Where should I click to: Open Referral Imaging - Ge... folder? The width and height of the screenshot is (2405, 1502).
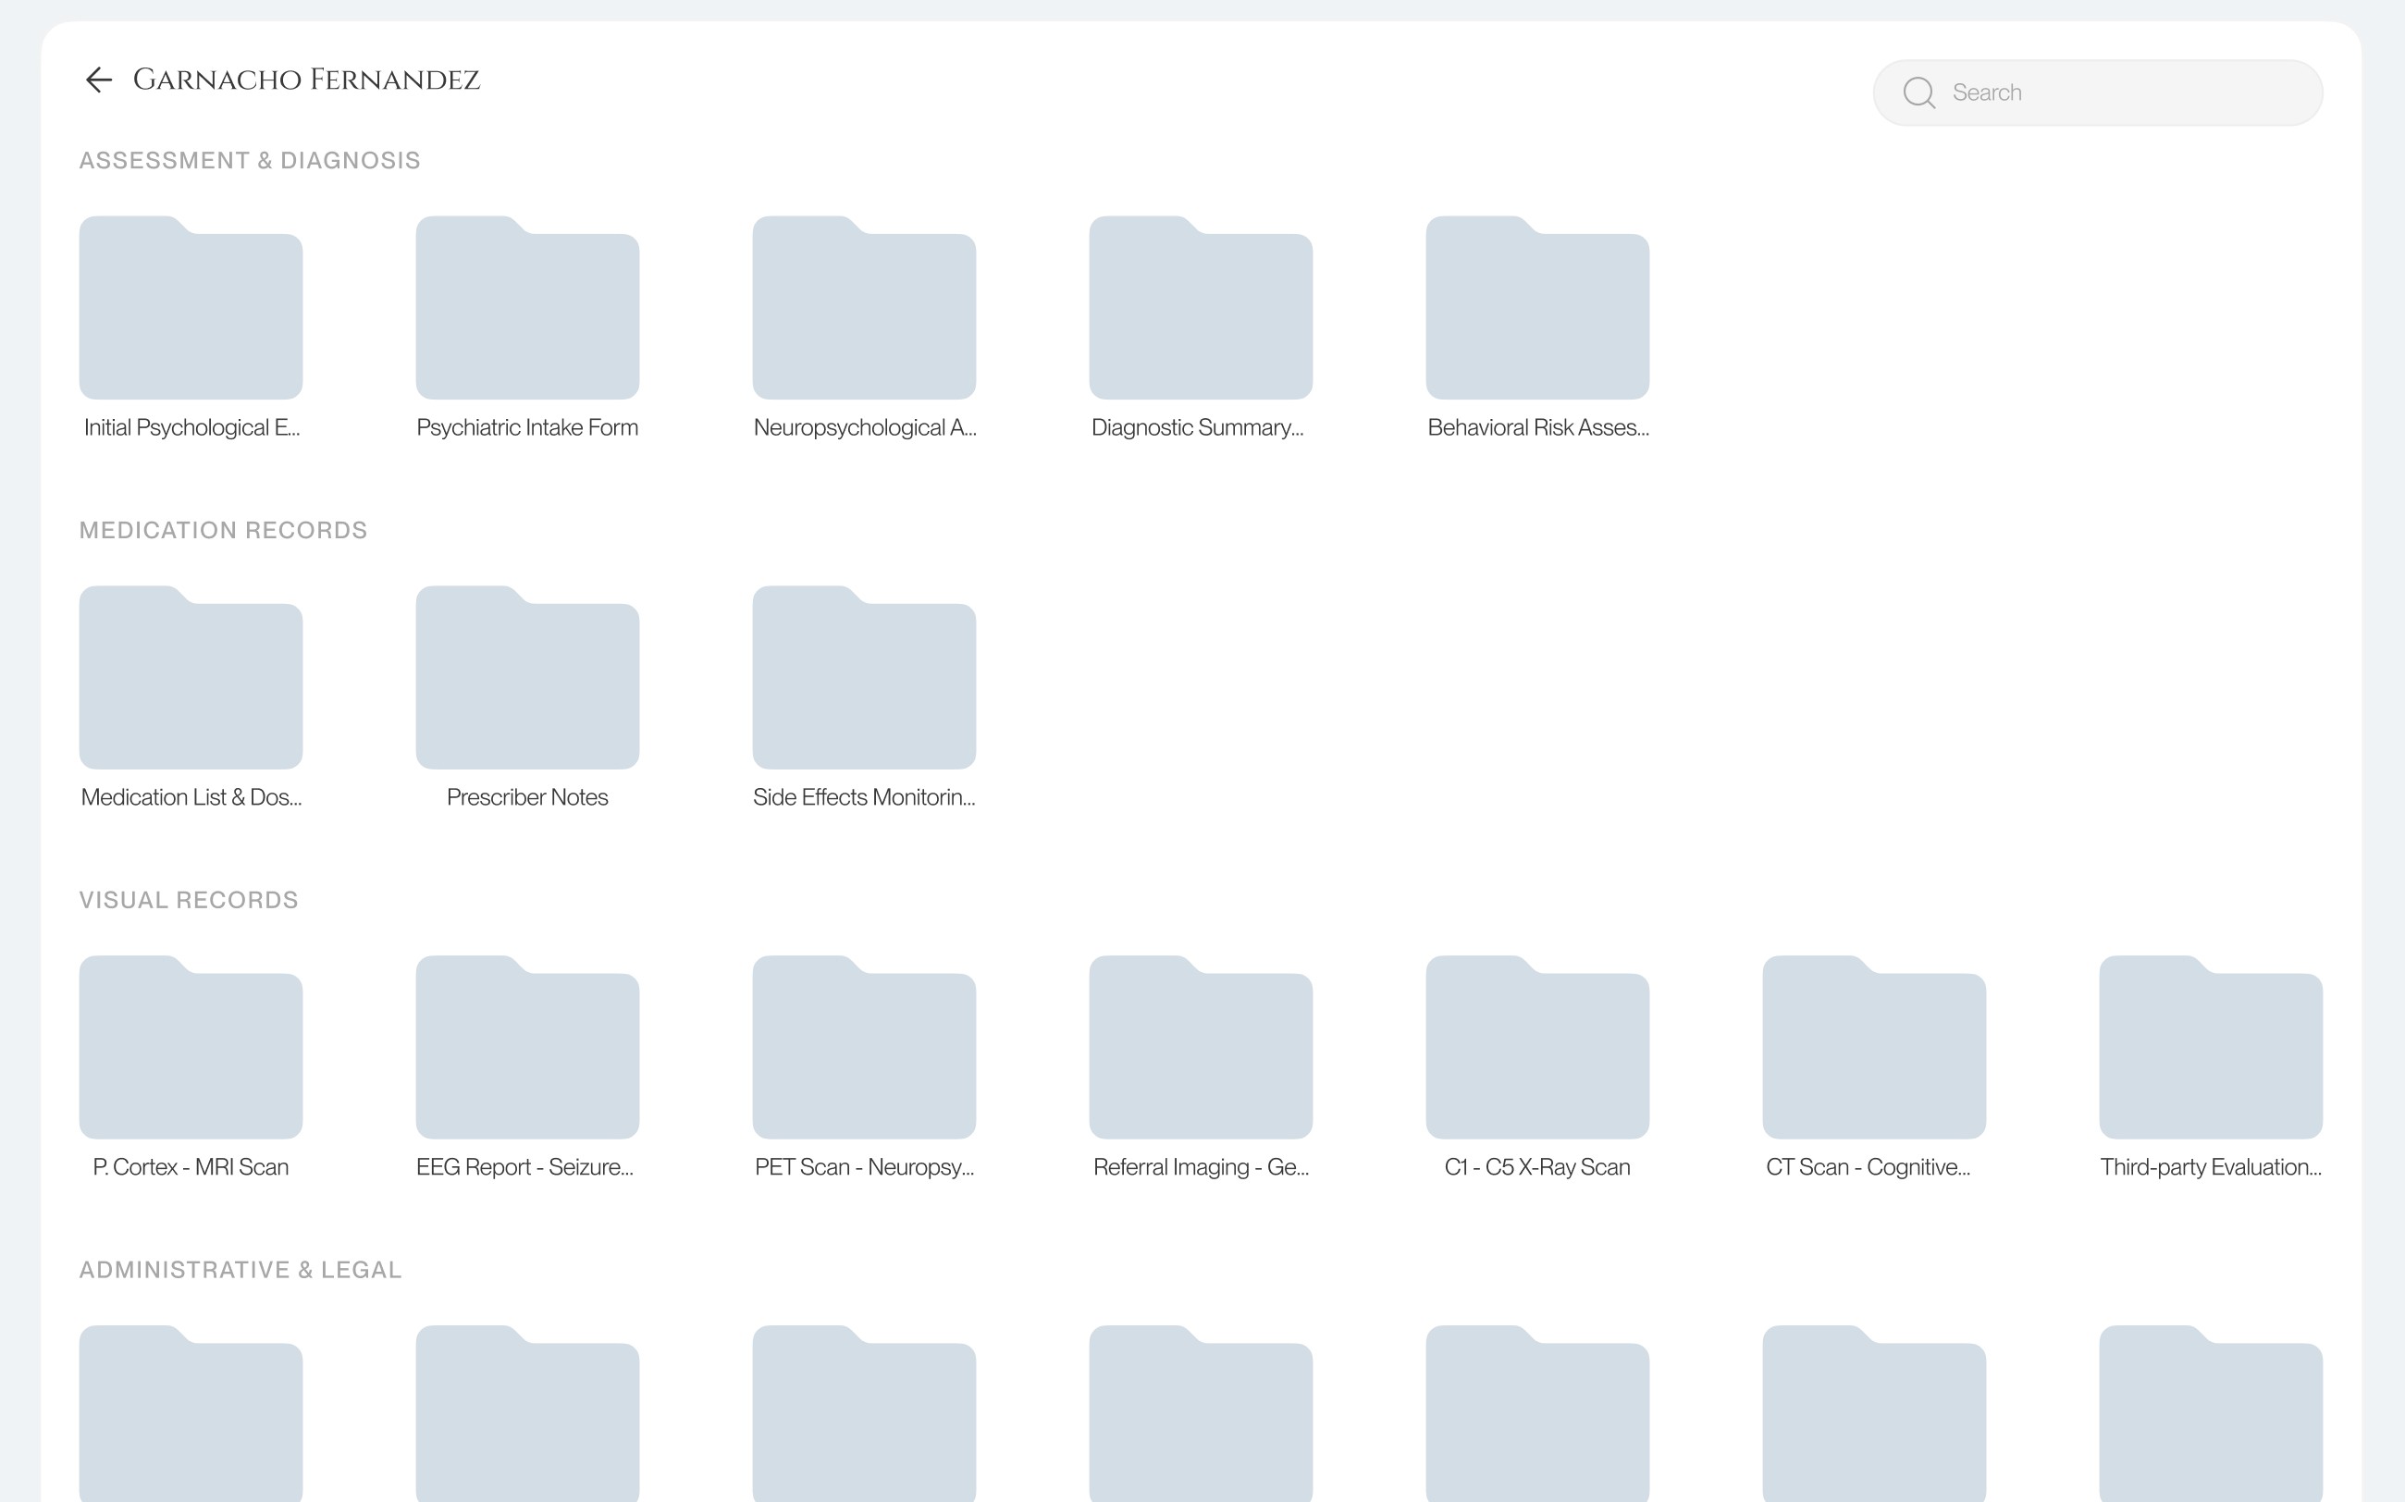pyautogui.click(x=1200, y=1049)
